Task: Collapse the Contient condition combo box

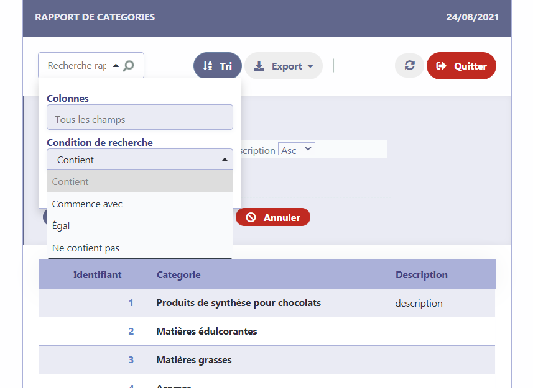Action: (x=140, y=160)
